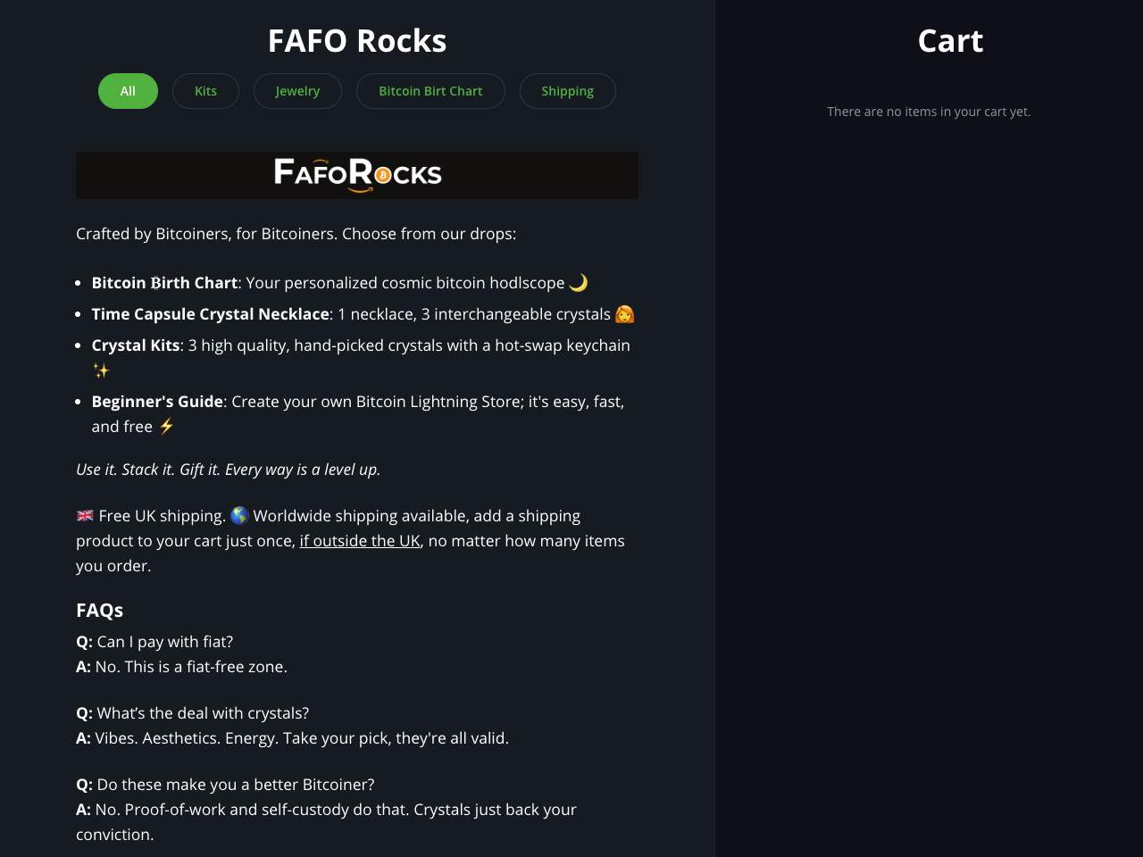The image size is (1143, 857).
Task: Click the FAQs heading
Action: (x=99, y=611)
